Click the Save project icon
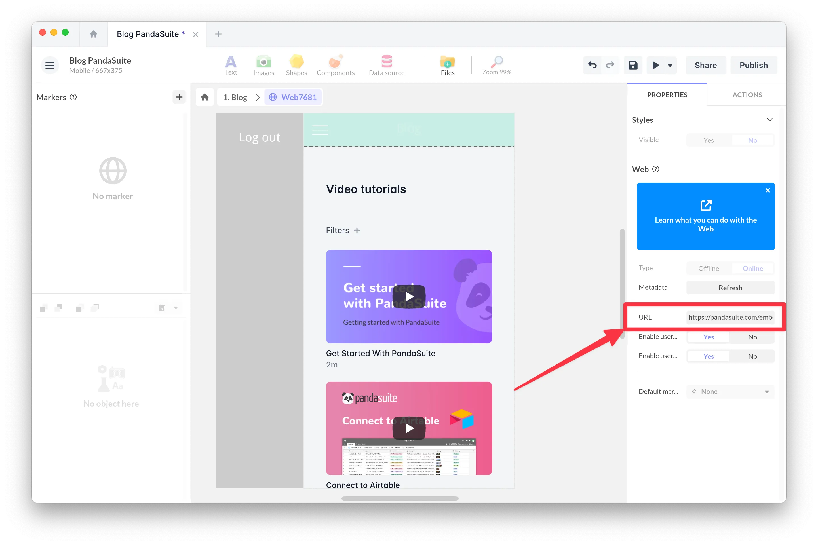The width and height of the screenshot is (818, 545). (633, 65)
